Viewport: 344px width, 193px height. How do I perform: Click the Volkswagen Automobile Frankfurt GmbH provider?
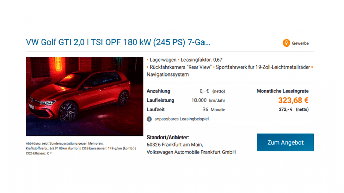pyautogui.click(x=191, y=152)
